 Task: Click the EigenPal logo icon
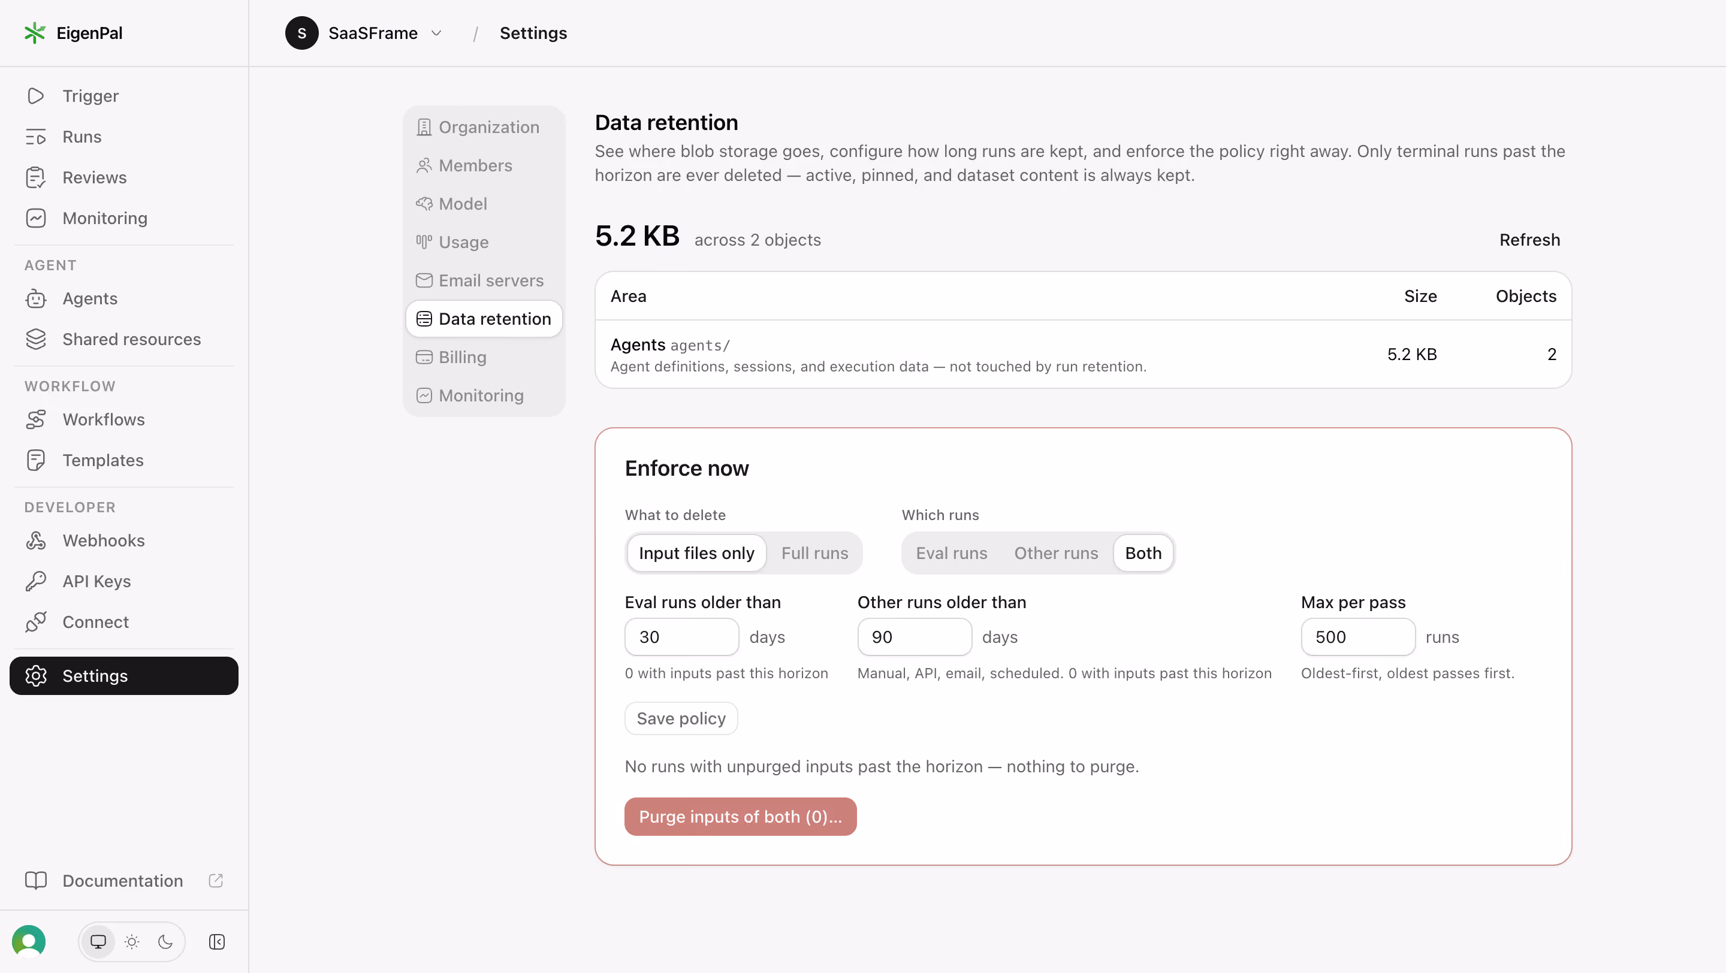click(35, 33)
